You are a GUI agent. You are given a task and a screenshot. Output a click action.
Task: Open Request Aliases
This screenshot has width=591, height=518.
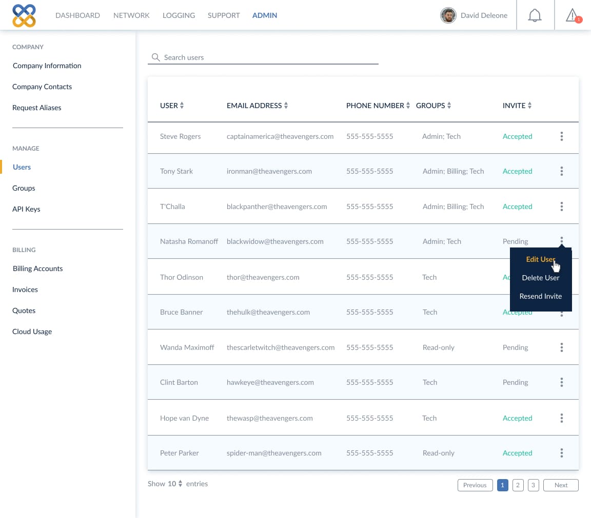[x=37, y=108]
